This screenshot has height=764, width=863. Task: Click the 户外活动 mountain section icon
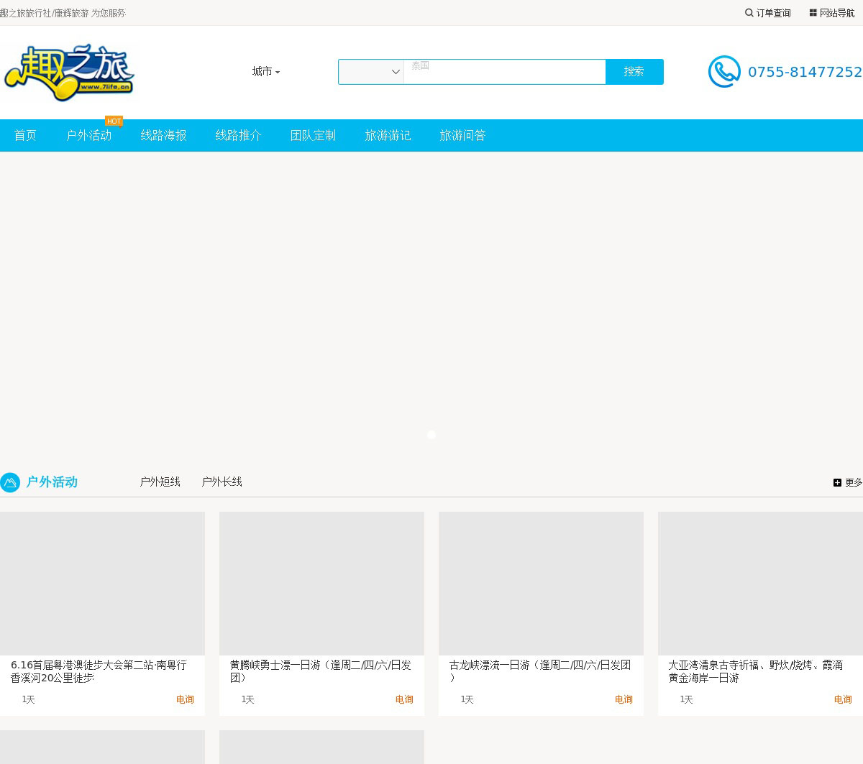point(10,482)
